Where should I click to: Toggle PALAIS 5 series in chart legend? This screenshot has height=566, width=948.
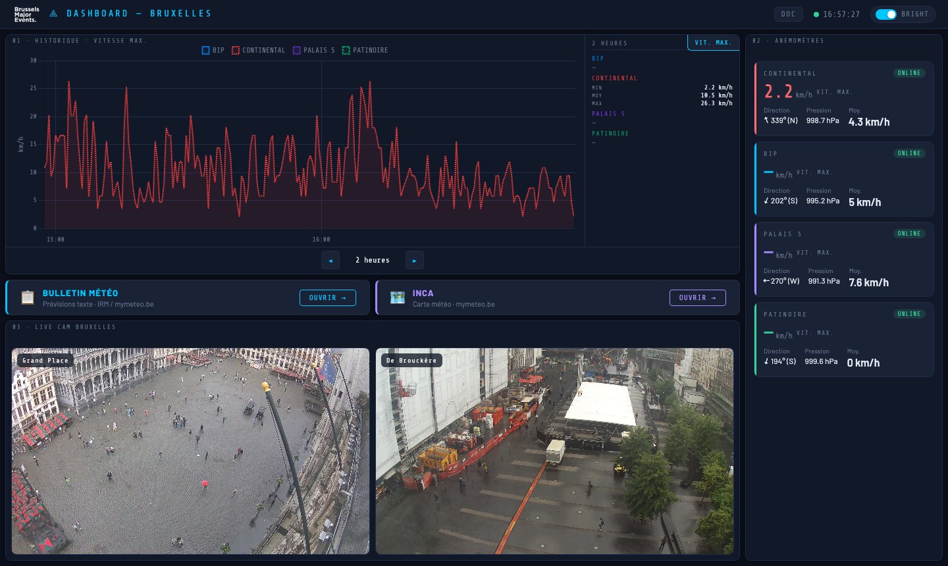click(x=313, y=50)
